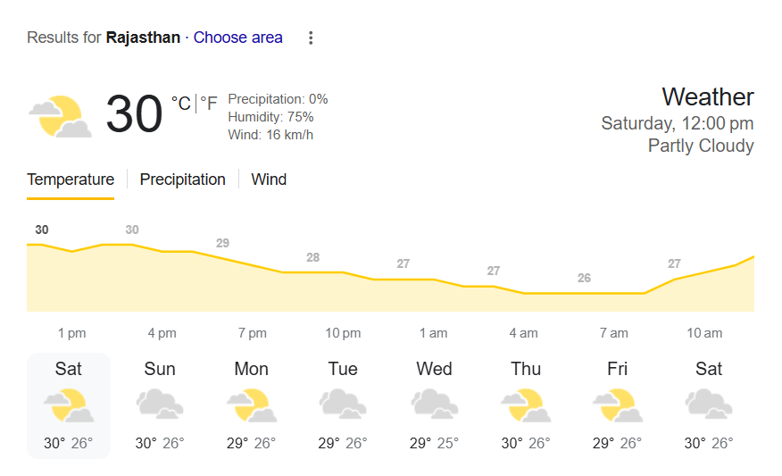Click the last Saturday's cloudy icon
Image resolution: width=782 pixels, height=476 pixels.
click(x=709, y=405)
